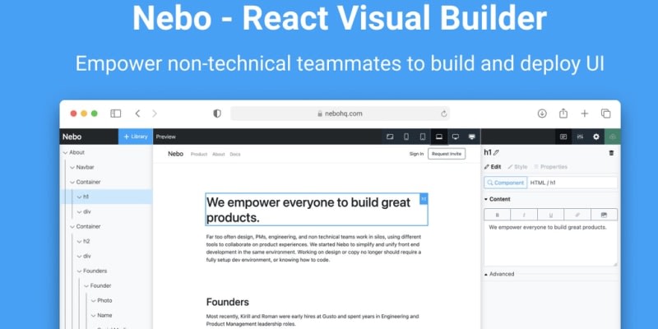Click the HTML / h1 component field
Screen dimensions: 658x329
pos(572,183)
